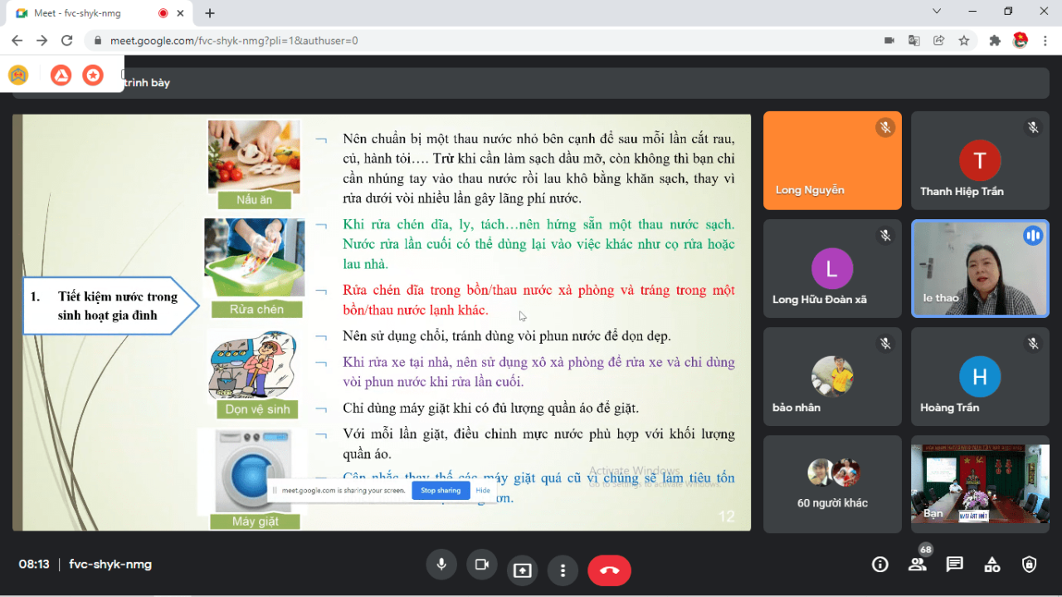The height and width of the screenshot is (597, 1062).
Task: Select the le thao video tile
Action: click(980, 268)
